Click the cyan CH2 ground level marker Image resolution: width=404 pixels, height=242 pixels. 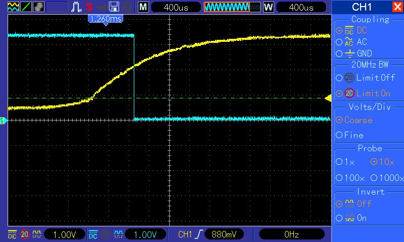click(x=3, y=120)
